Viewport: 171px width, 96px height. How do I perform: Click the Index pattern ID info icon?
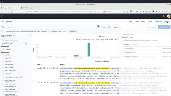[123, 53]
